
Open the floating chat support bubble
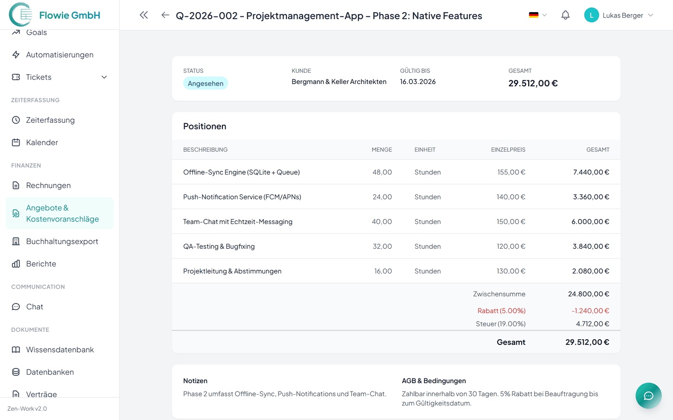pyautogui.click(x=648, y=396)
